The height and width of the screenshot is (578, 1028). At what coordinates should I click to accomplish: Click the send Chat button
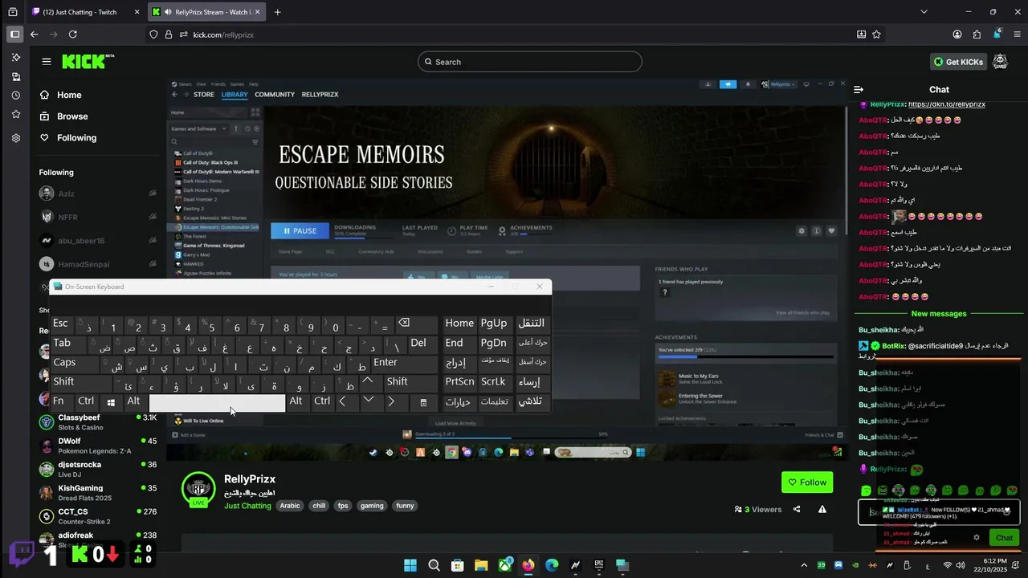point(1004,538)
